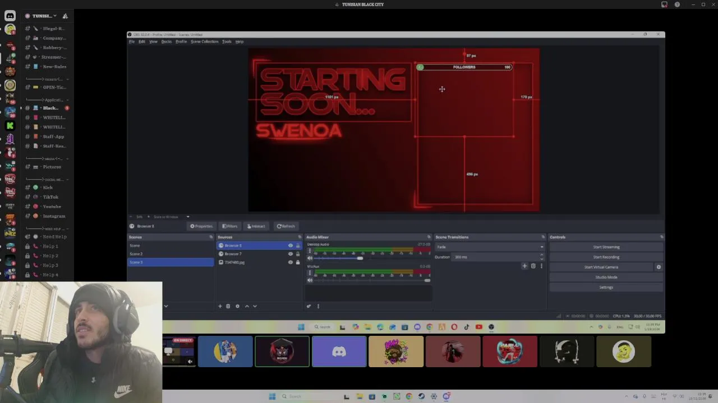Mute Desktop Audio speaker icon

[x=310, y=258]
